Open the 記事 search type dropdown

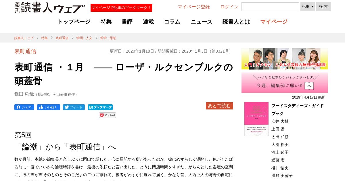click(x=308, y=7)
